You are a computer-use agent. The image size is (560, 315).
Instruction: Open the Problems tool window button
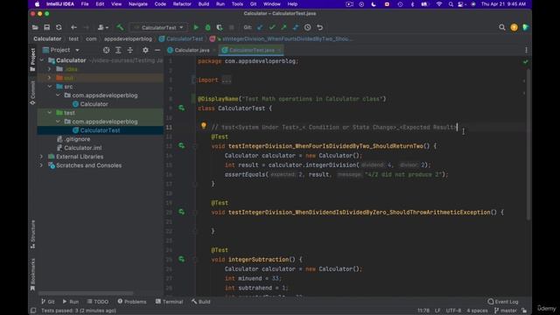[132, 302]
